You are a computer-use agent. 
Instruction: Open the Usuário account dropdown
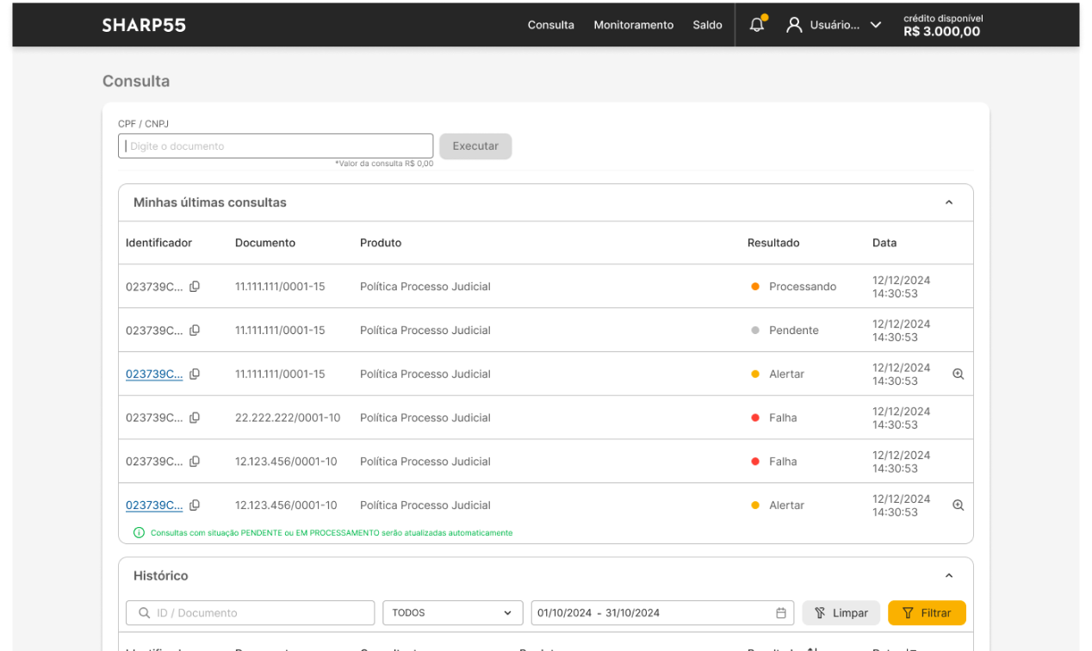click(x=875, y=25)
